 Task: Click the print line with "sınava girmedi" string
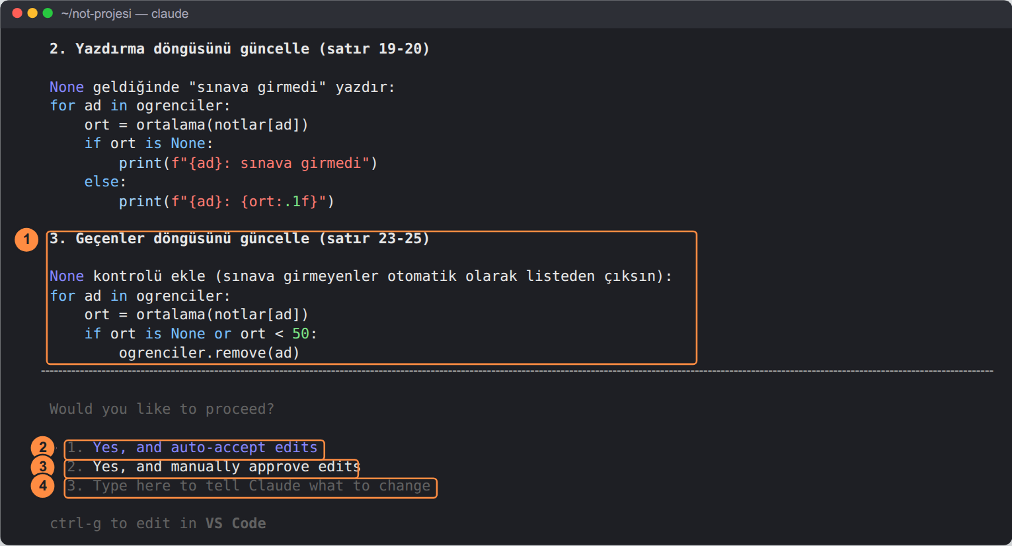[x=248, y=163]
